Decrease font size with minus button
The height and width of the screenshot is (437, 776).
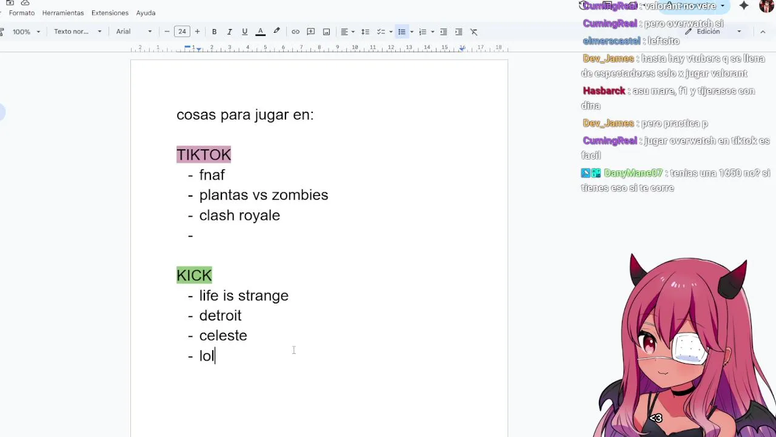pyautogui.click(x=167, y=32)
